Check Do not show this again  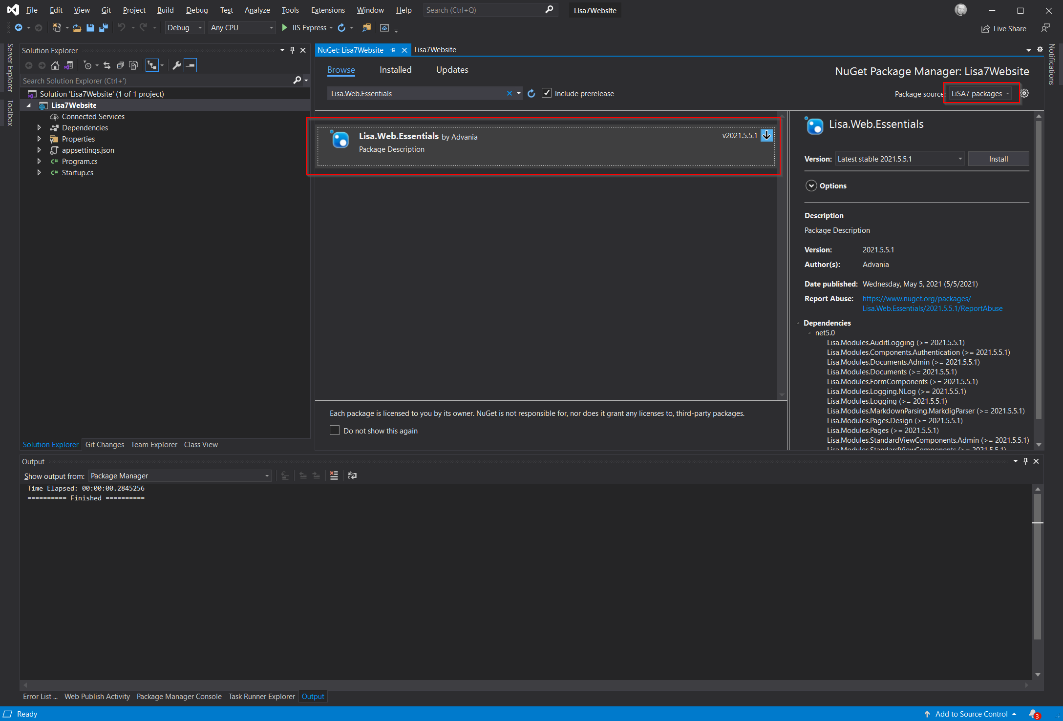(335, 431)
